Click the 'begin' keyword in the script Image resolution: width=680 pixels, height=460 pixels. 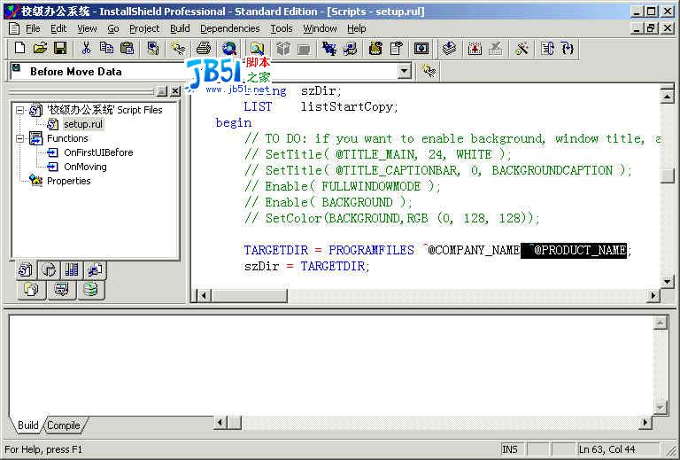click(234, 123)
